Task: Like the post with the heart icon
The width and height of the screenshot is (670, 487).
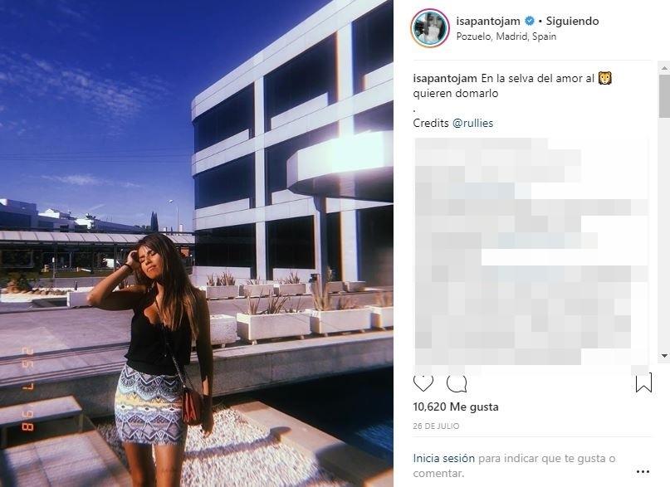Action: [x=423, y=382]
